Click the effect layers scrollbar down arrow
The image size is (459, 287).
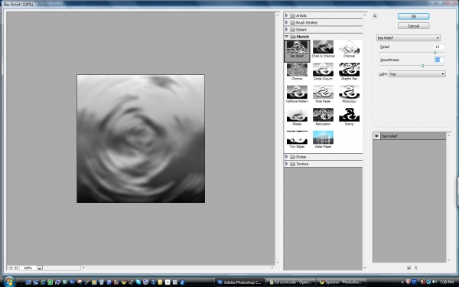(x=448, y=259)
